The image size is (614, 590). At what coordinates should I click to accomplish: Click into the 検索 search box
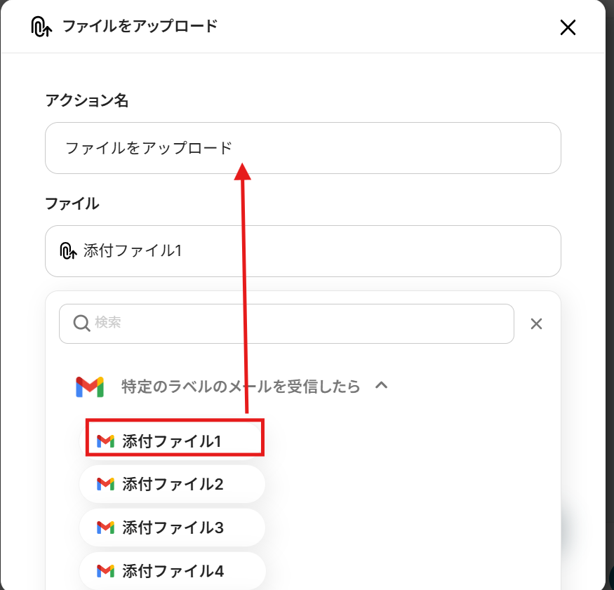coord(286,323)
